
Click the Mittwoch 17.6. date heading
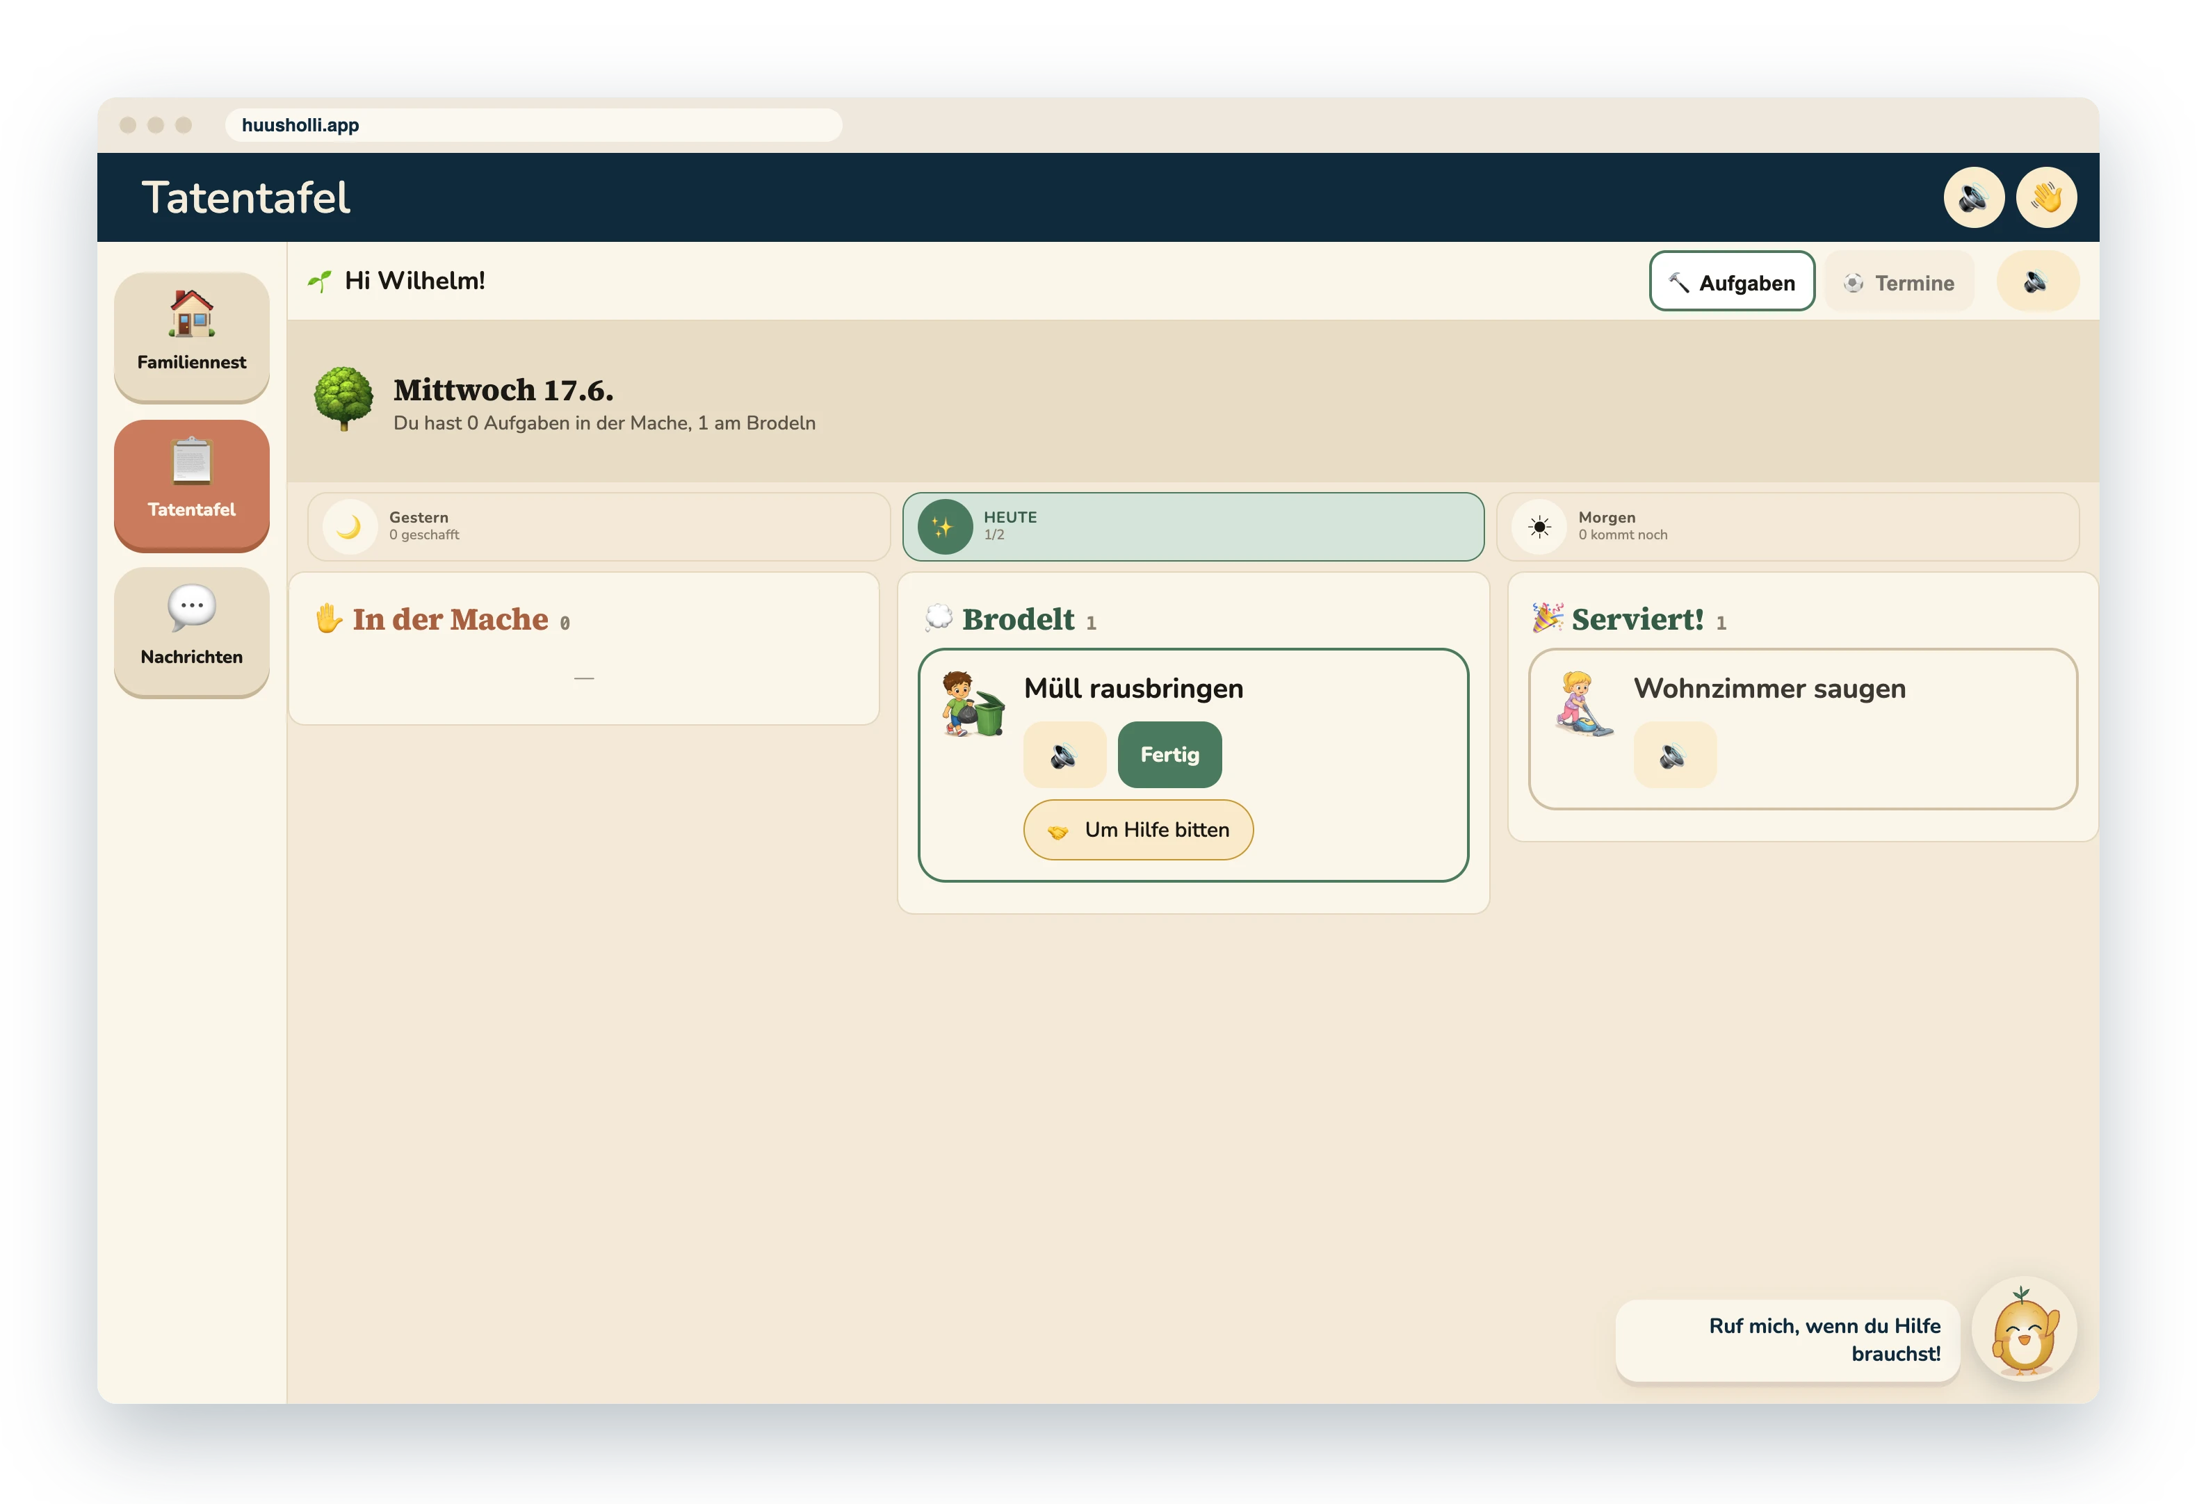click(x=503, y=389)
